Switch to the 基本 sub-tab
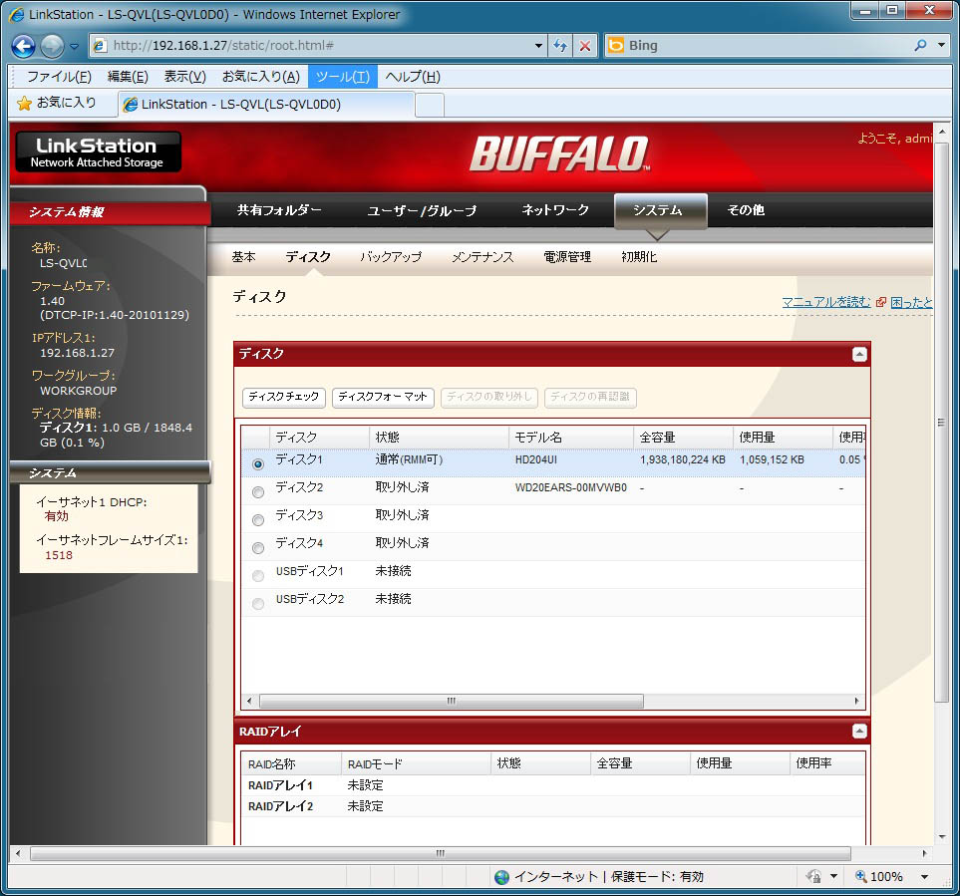Viewport: 960px width, 896px height. (243, 257)
